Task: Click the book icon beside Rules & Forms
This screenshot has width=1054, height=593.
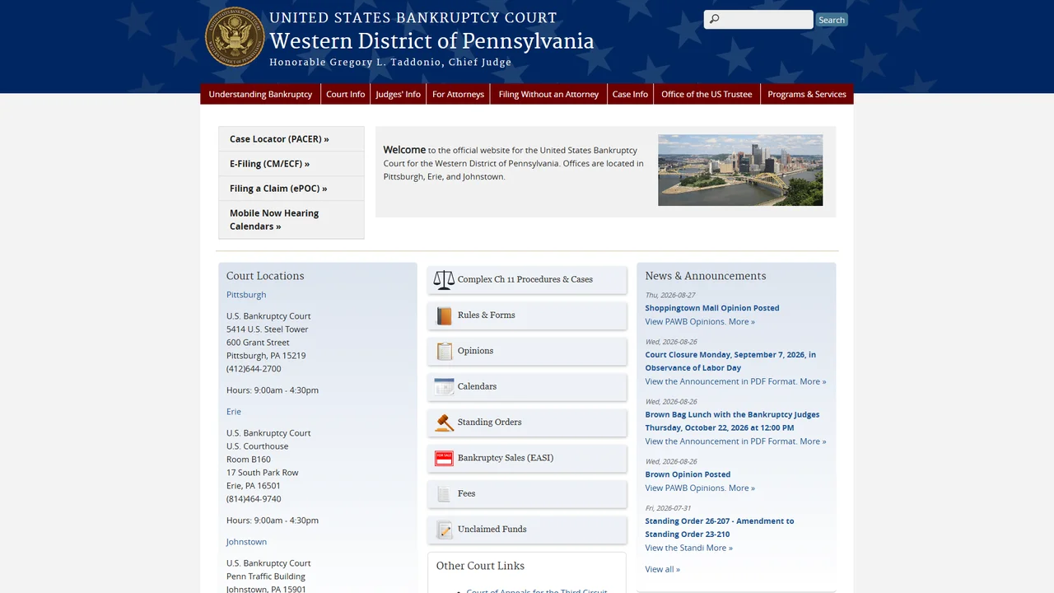Action: (445, 315)
